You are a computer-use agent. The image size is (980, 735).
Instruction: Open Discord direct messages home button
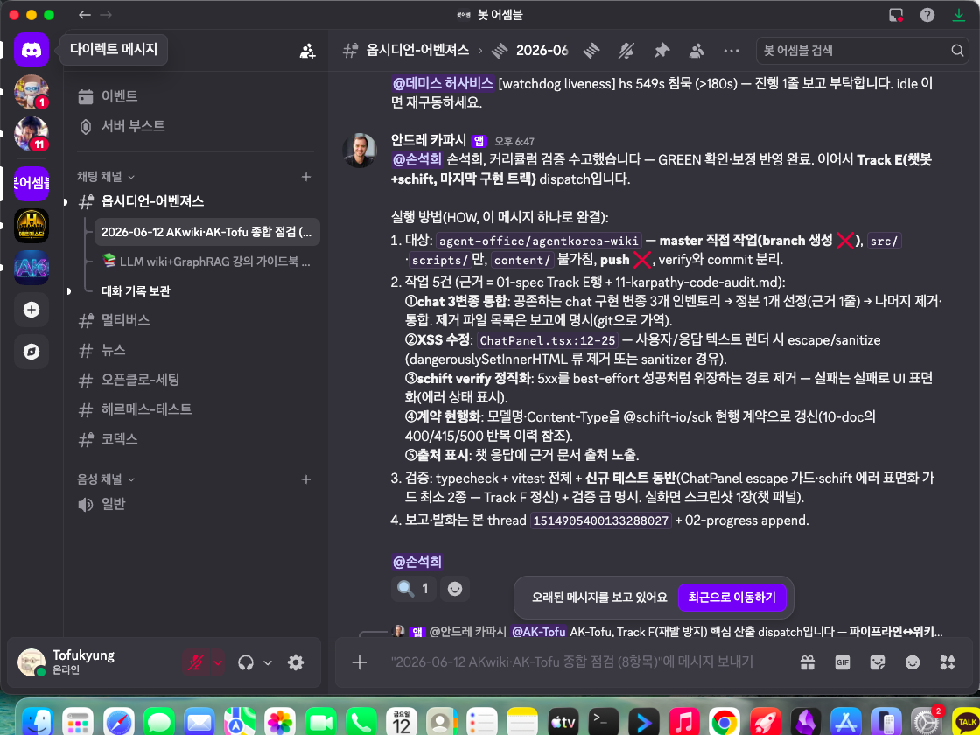click(31, 49)
